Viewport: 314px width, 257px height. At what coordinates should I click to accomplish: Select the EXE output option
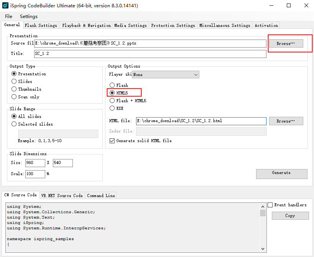coord(117,108)
